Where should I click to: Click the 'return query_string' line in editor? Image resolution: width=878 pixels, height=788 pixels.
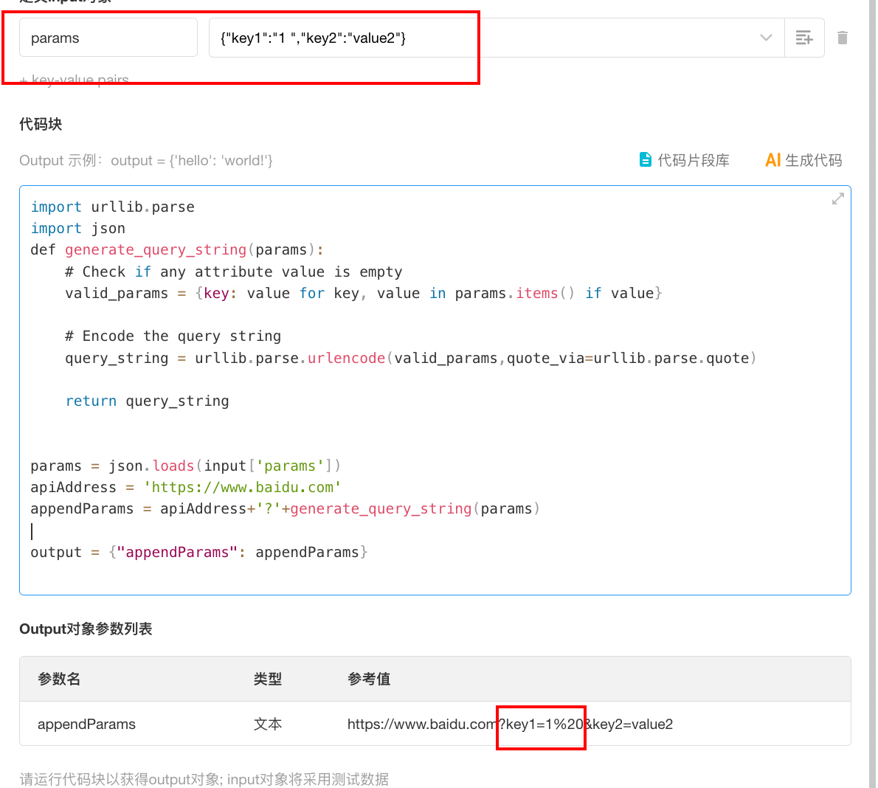click(x=148, y=401)
